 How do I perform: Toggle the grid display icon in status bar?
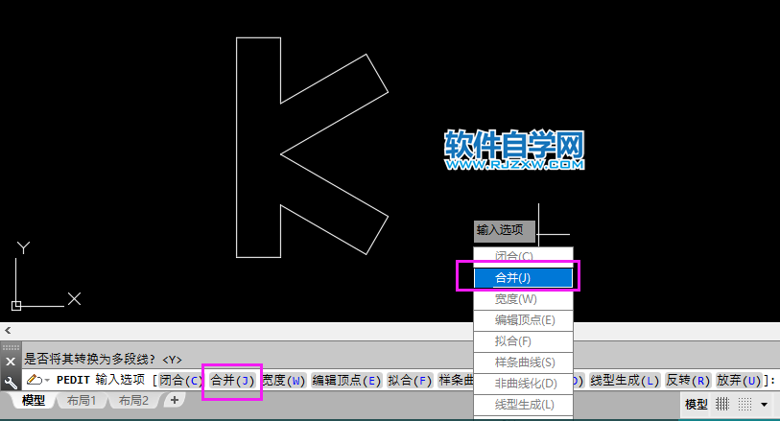722,405
